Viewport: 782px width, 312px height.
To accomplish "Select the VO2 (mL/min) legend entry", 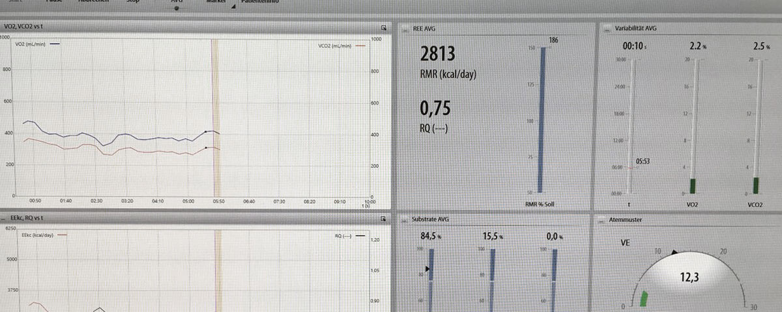I will point(38,44).
